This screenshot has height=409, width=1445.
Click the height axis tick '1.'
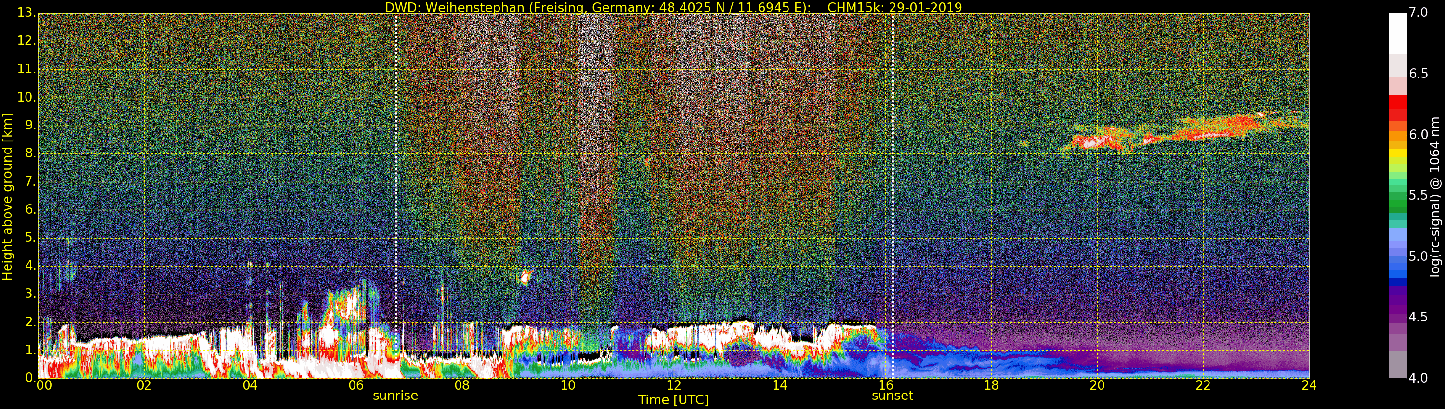pyautogui.click(x=30, y=350)
